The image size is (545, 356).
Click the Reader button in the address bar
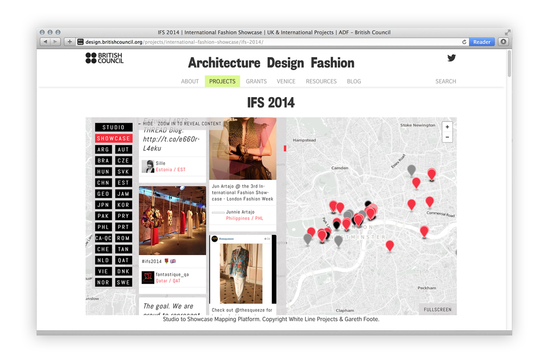(482, 41)
